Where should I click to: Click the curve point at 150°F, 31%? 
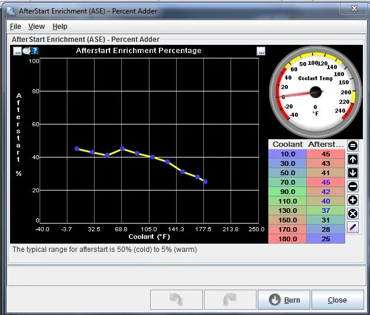point(183,172)
